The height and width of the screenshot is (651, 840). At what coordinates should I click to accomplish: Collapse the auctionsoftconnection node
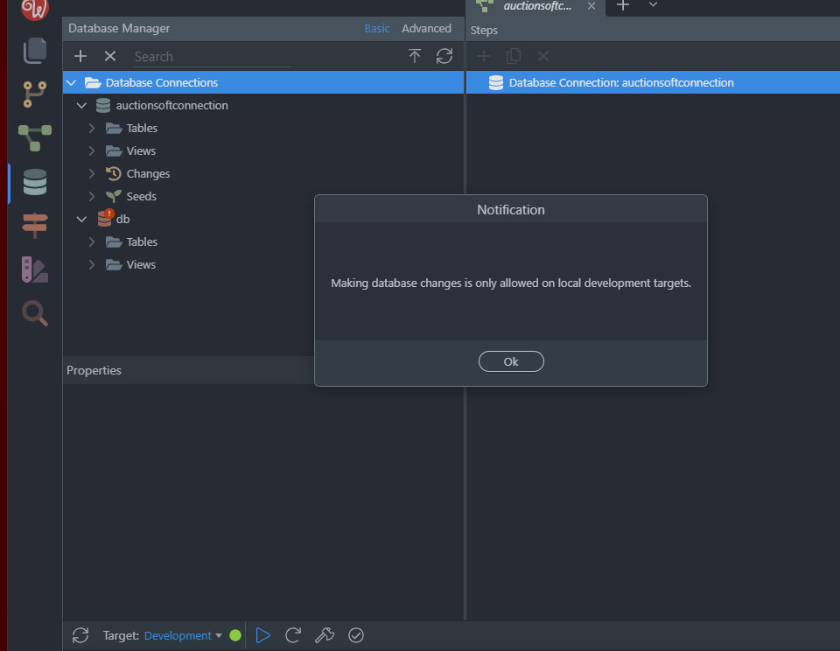click(81, 106)
